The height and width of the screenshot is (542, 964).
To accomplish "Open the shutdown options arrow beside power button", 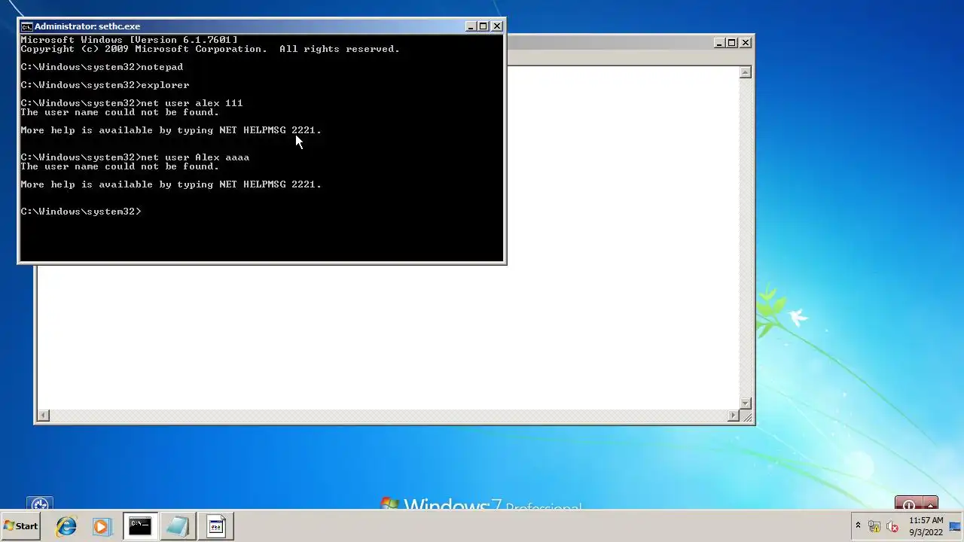I will click(x=931, y=504).
